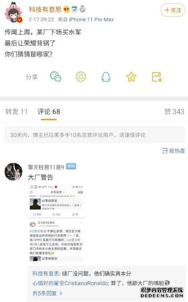Follow the author with 十关注 button

coord(173,10)
